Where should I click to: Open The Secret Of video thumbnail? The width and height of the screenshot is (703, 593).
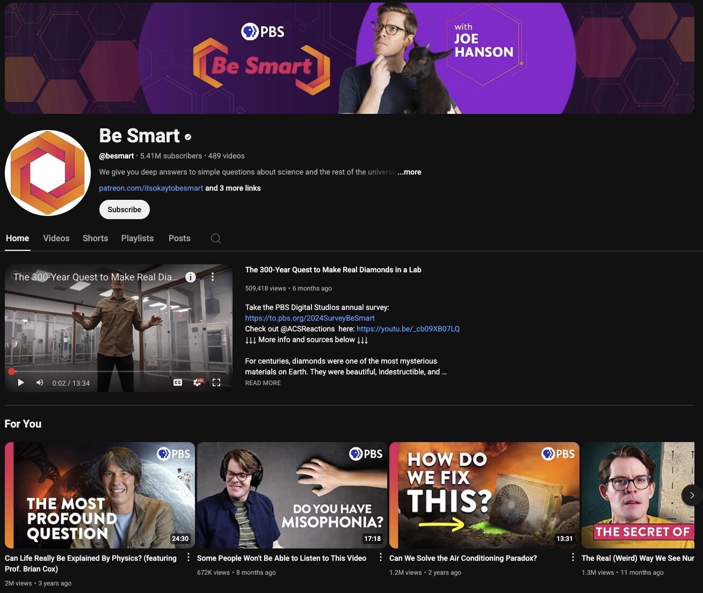638,495
